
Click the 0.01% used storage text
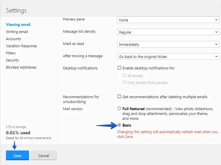18,133
